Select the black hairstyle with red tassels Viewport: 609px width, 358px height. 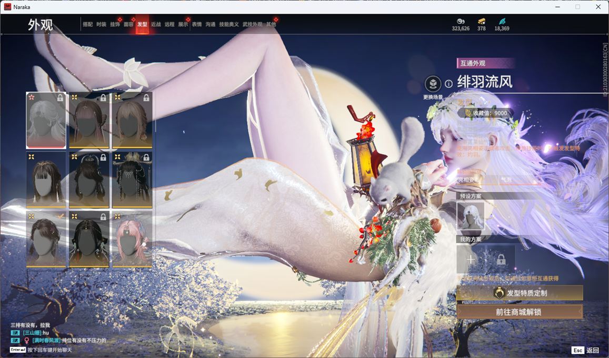pyautogui.click(x=89, y=239)
